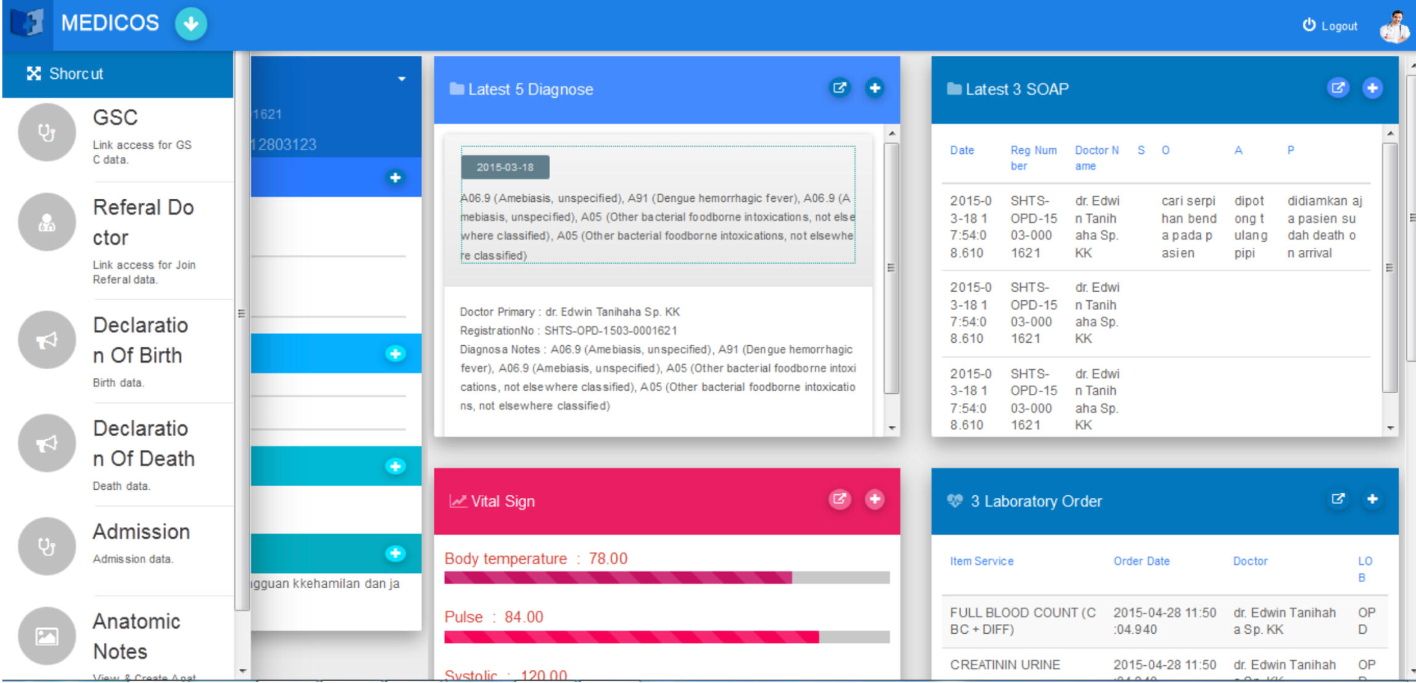Open the Referal Doctor shortcut icon

pyautogui.click(x=47, y=222)
